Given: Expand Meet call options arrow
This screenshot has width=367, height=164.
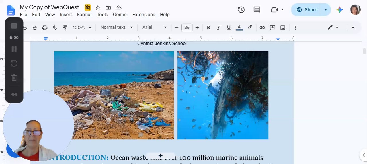Looking at the screenshot, I should point(282,10).
